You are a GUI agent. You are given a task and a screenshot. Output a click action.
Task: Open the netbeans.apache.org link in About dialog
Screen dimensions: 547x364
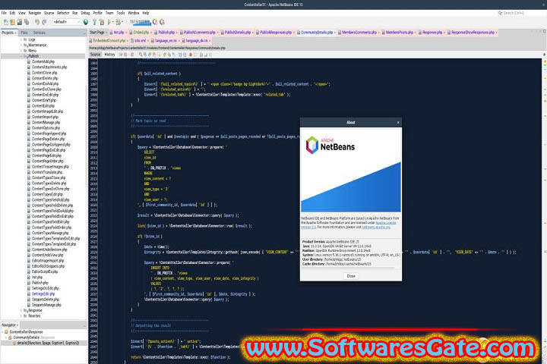click(376, 227)
